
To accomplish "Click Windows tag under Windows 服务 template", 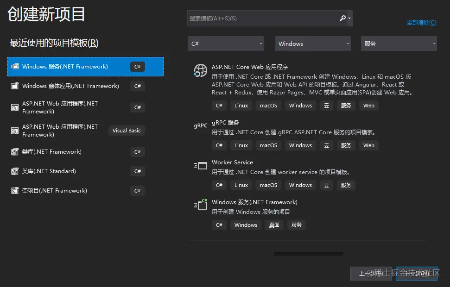I will (246, 225).
